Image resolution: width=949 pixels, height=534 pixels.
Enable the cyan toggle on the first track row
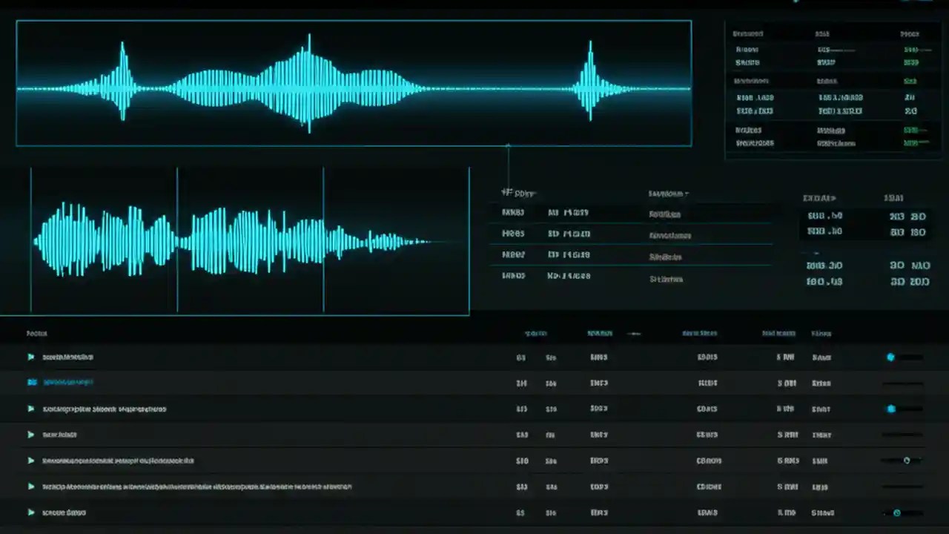tap(891, 357)
